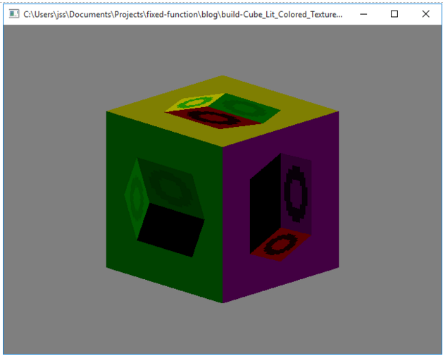Click the window title path text
The width and height of the screenshot is (443, 356).
tap(183, 14)
